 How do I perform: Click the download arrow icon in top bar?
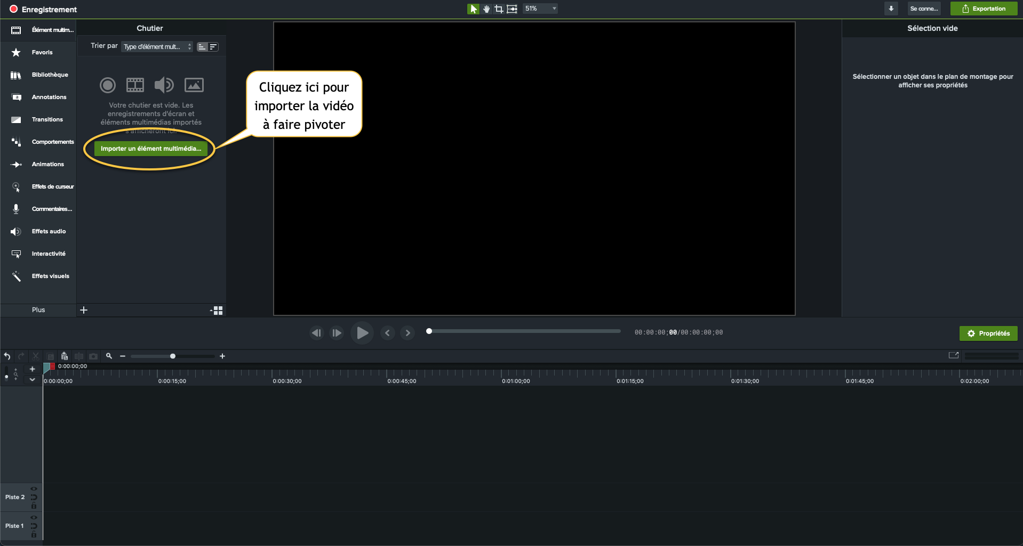(x=891, y=9)
